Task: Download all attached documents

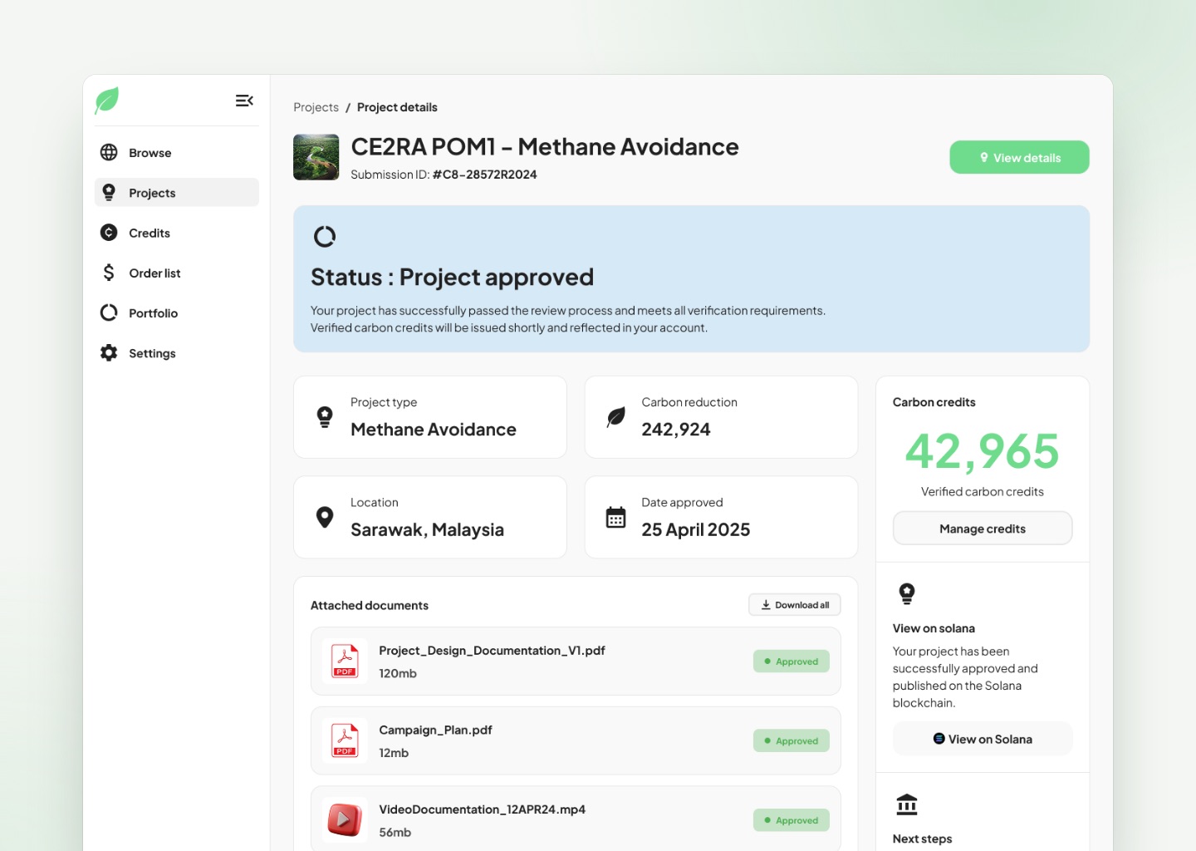Action: point(795,605)
